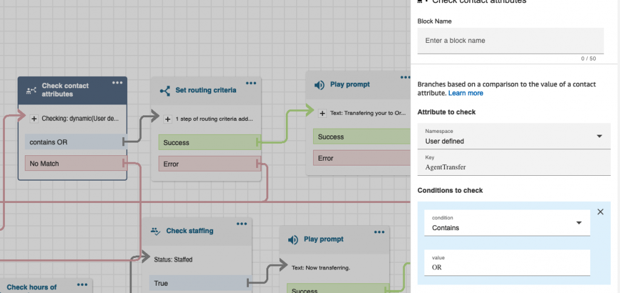Screen dimensions: 620x293
Task: Click the Check staffing block icon
Action: [156, 231]
